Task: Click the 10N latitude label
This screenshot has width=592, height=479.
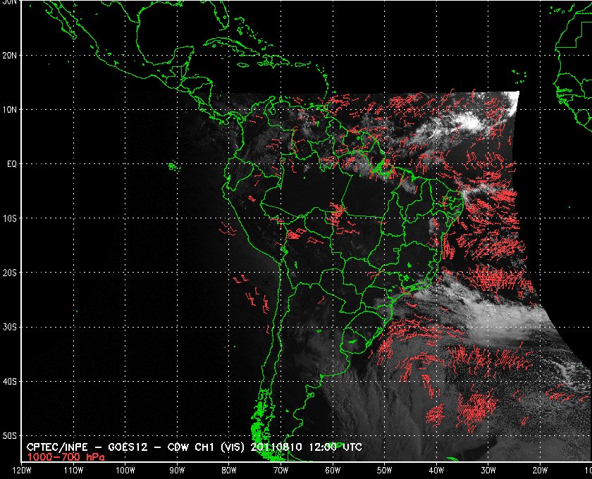Action: coord(10,109)
